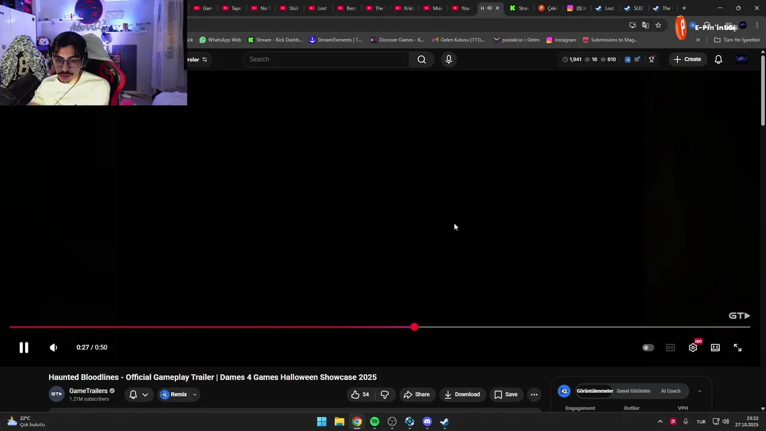Open Discord from the taskbar
Screen dimensions: 766x431
pos(427,421)
